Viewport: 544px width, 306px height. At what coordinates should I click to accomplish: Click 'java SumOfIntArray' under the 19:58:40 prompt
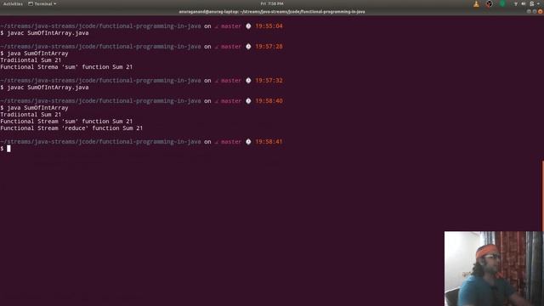coord(37,108)
